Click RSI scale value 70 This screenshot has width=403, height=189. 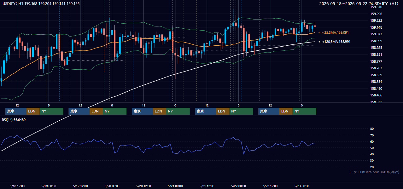tap(372, 135)
